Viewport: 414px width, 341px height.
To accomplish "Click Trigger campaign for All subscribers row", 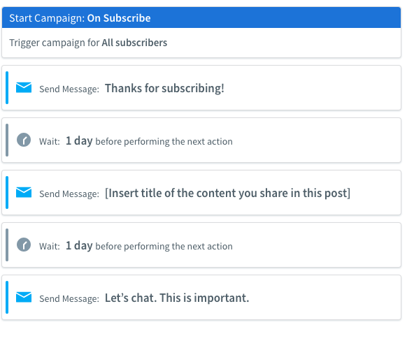I will [201, 43].
